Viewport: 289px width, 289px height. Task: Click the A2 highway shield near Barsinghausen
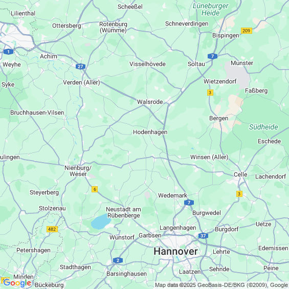pos(118,260)
